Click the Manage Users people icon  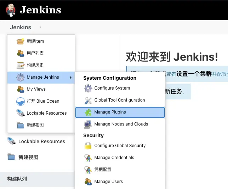coord(88,182)
